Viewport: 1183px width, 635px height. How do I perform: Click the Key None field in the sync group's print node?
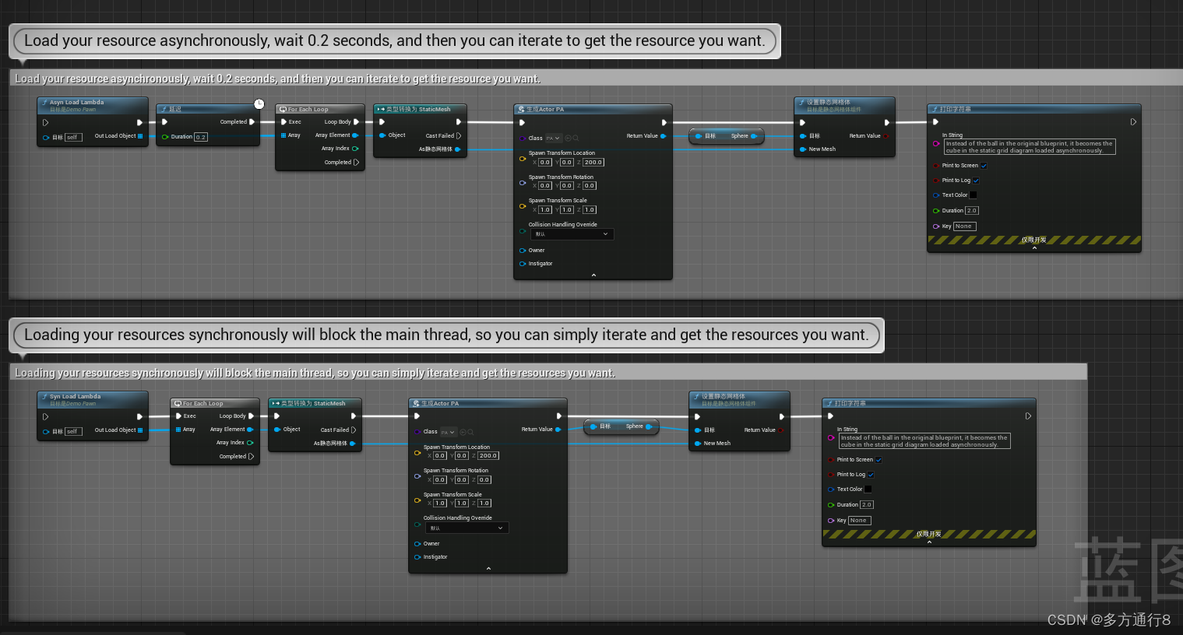[x=859, y=521]
